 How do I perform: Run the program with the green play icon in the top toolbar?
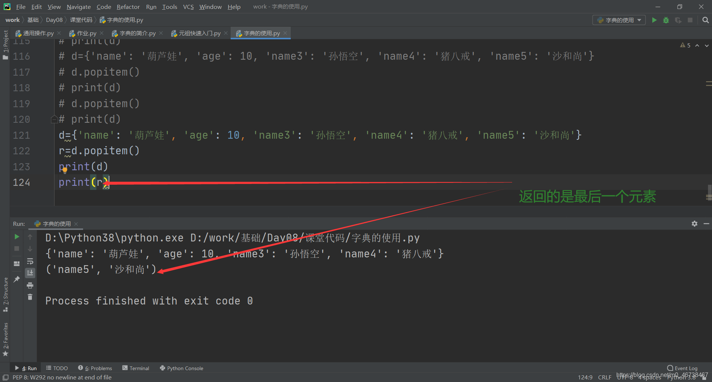click(x=655, y=20)
